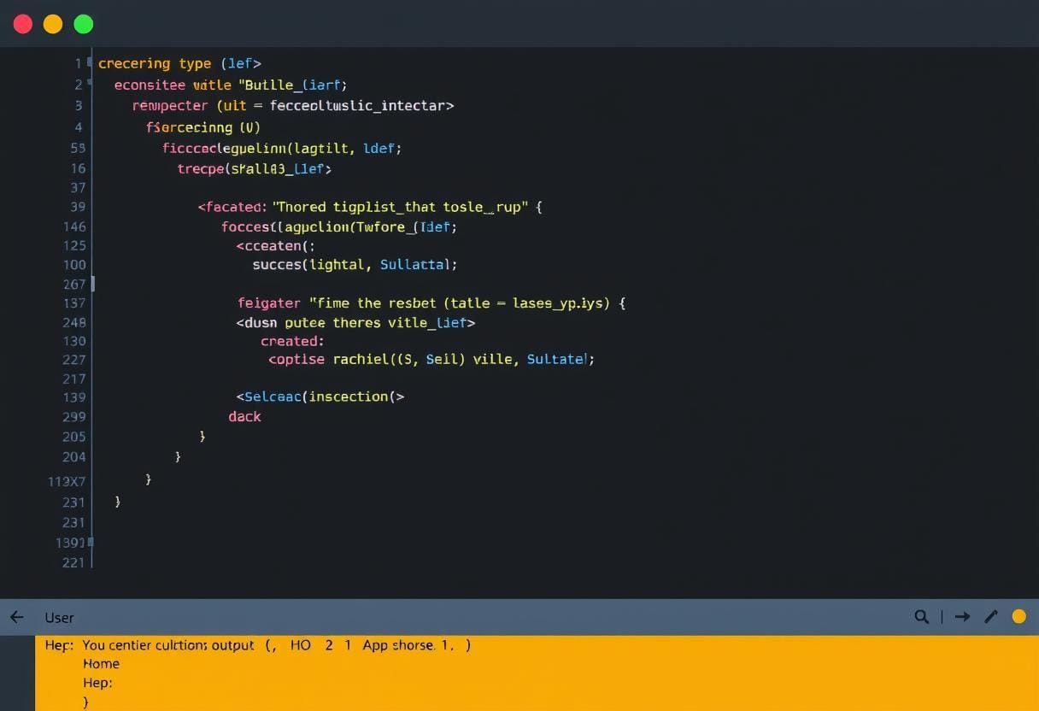Screen dimensions: 1039x711
Task: Click the pencil edit icon
Action: pos(990,616)
